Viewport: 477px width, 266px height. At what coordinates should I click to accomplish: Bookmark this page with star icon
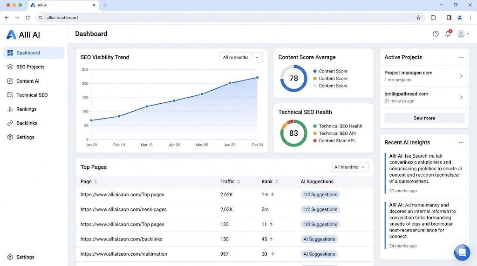pyautogui.click(x=418, y=18)
